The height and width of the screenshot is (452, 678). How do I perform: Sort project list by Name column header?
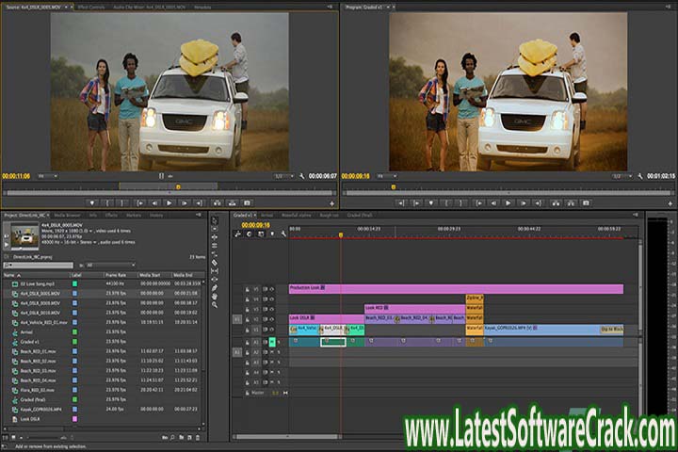pos(36,275)
